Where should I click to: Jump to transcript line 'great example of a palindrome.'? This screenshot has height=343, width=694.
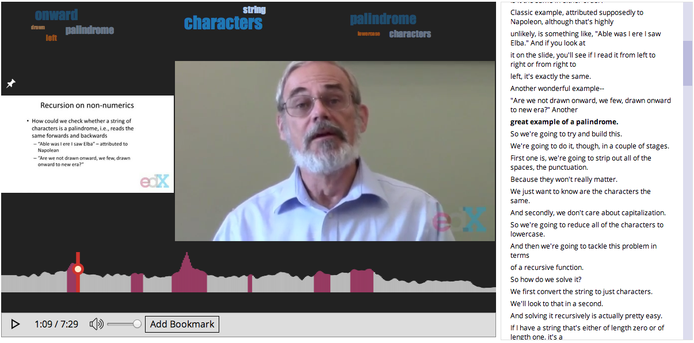564,121
